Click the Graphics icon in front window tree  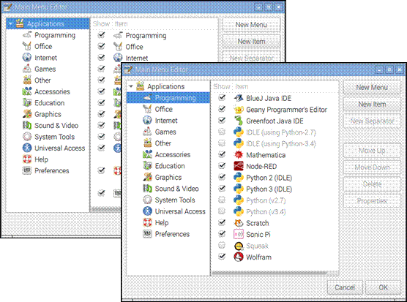pyautogui.click(x=147, y=177)
